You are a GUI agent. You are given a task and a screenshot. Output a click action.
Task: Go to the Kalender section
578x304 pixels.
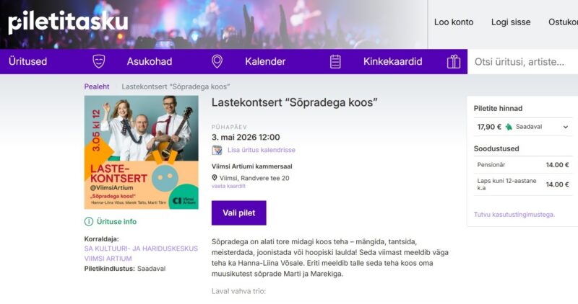pos(265,61)
